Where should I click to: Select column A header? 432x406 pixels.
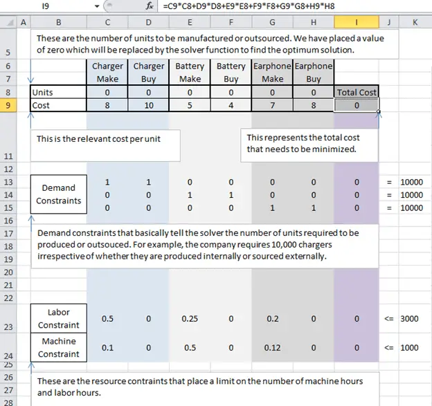click(24, 22)
